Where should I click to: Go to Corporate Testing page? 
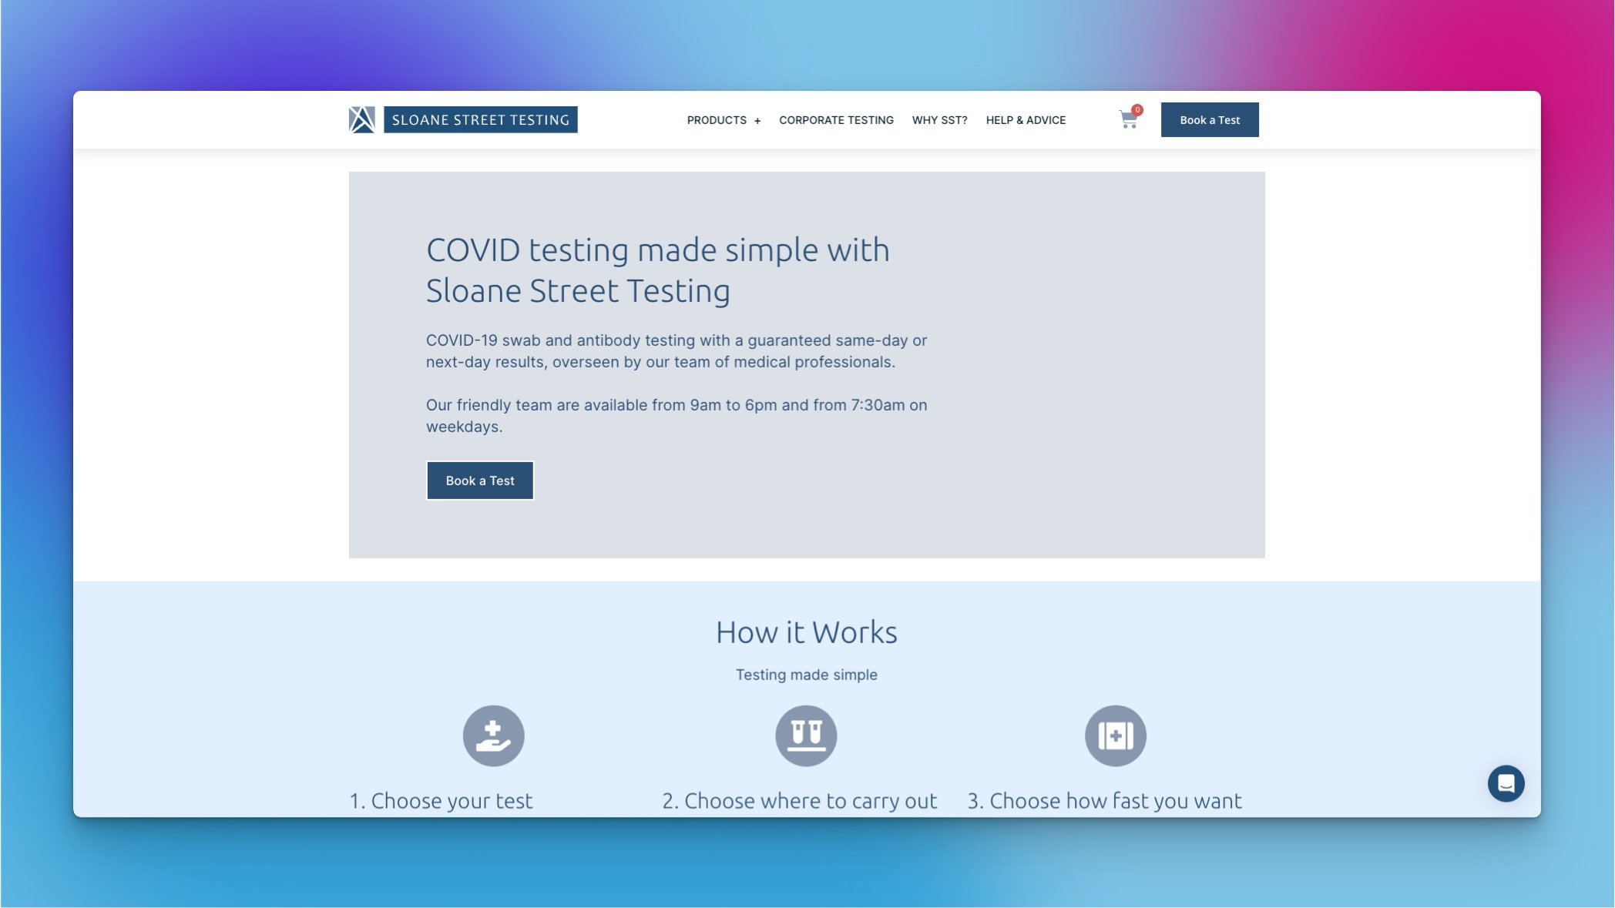click(x=836, y=120)
